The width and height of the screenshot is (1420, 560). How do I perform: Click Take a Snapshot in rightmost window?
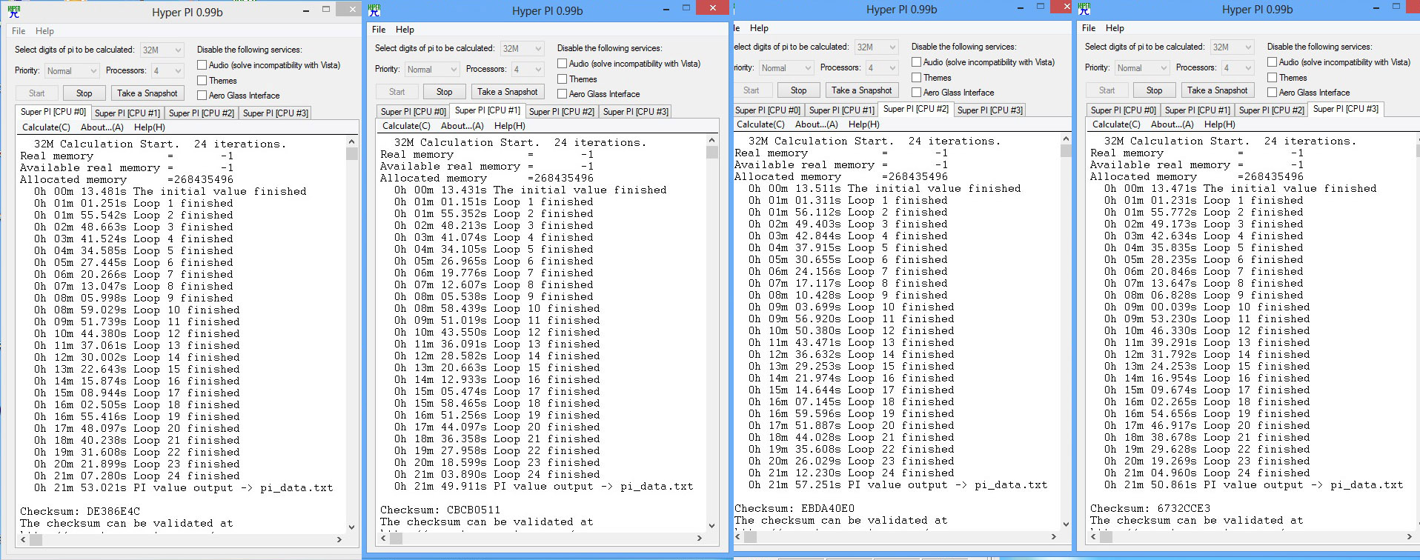click(x=1217, y=90)
